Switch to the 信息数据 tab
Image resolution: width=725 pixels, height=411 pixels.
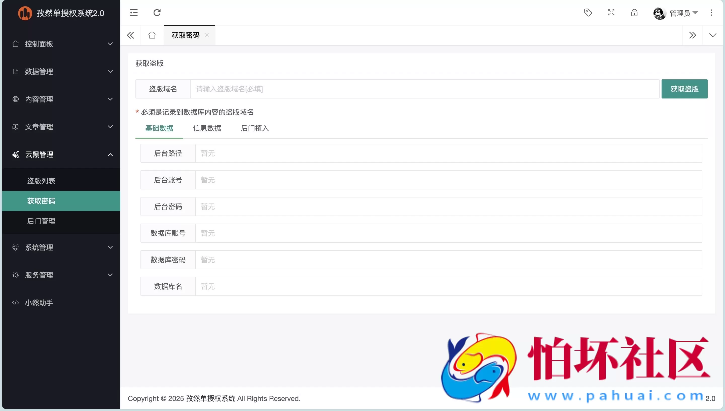207,128
